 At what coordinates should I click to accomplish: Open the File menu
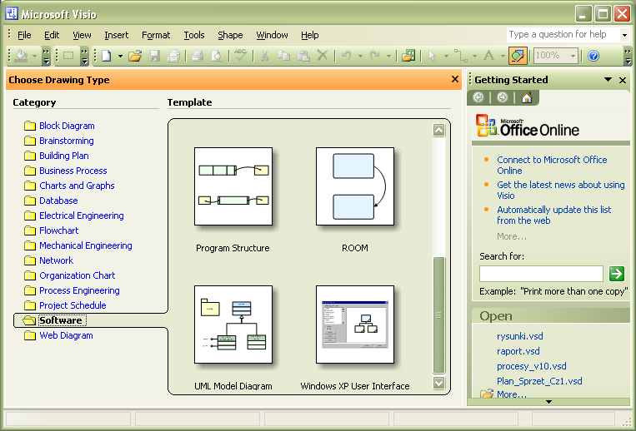tap(24, 35)
